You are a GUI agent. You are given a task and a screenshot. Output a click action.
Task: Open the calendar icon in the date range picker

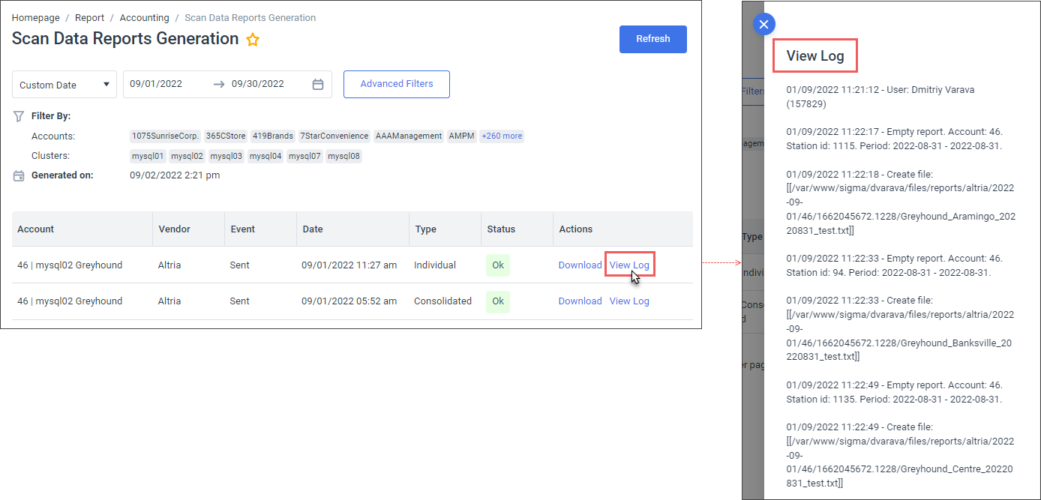click(319, 84)
